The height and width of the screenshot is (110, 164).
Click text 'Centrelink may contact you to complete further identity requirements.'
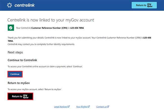point(41,44)
